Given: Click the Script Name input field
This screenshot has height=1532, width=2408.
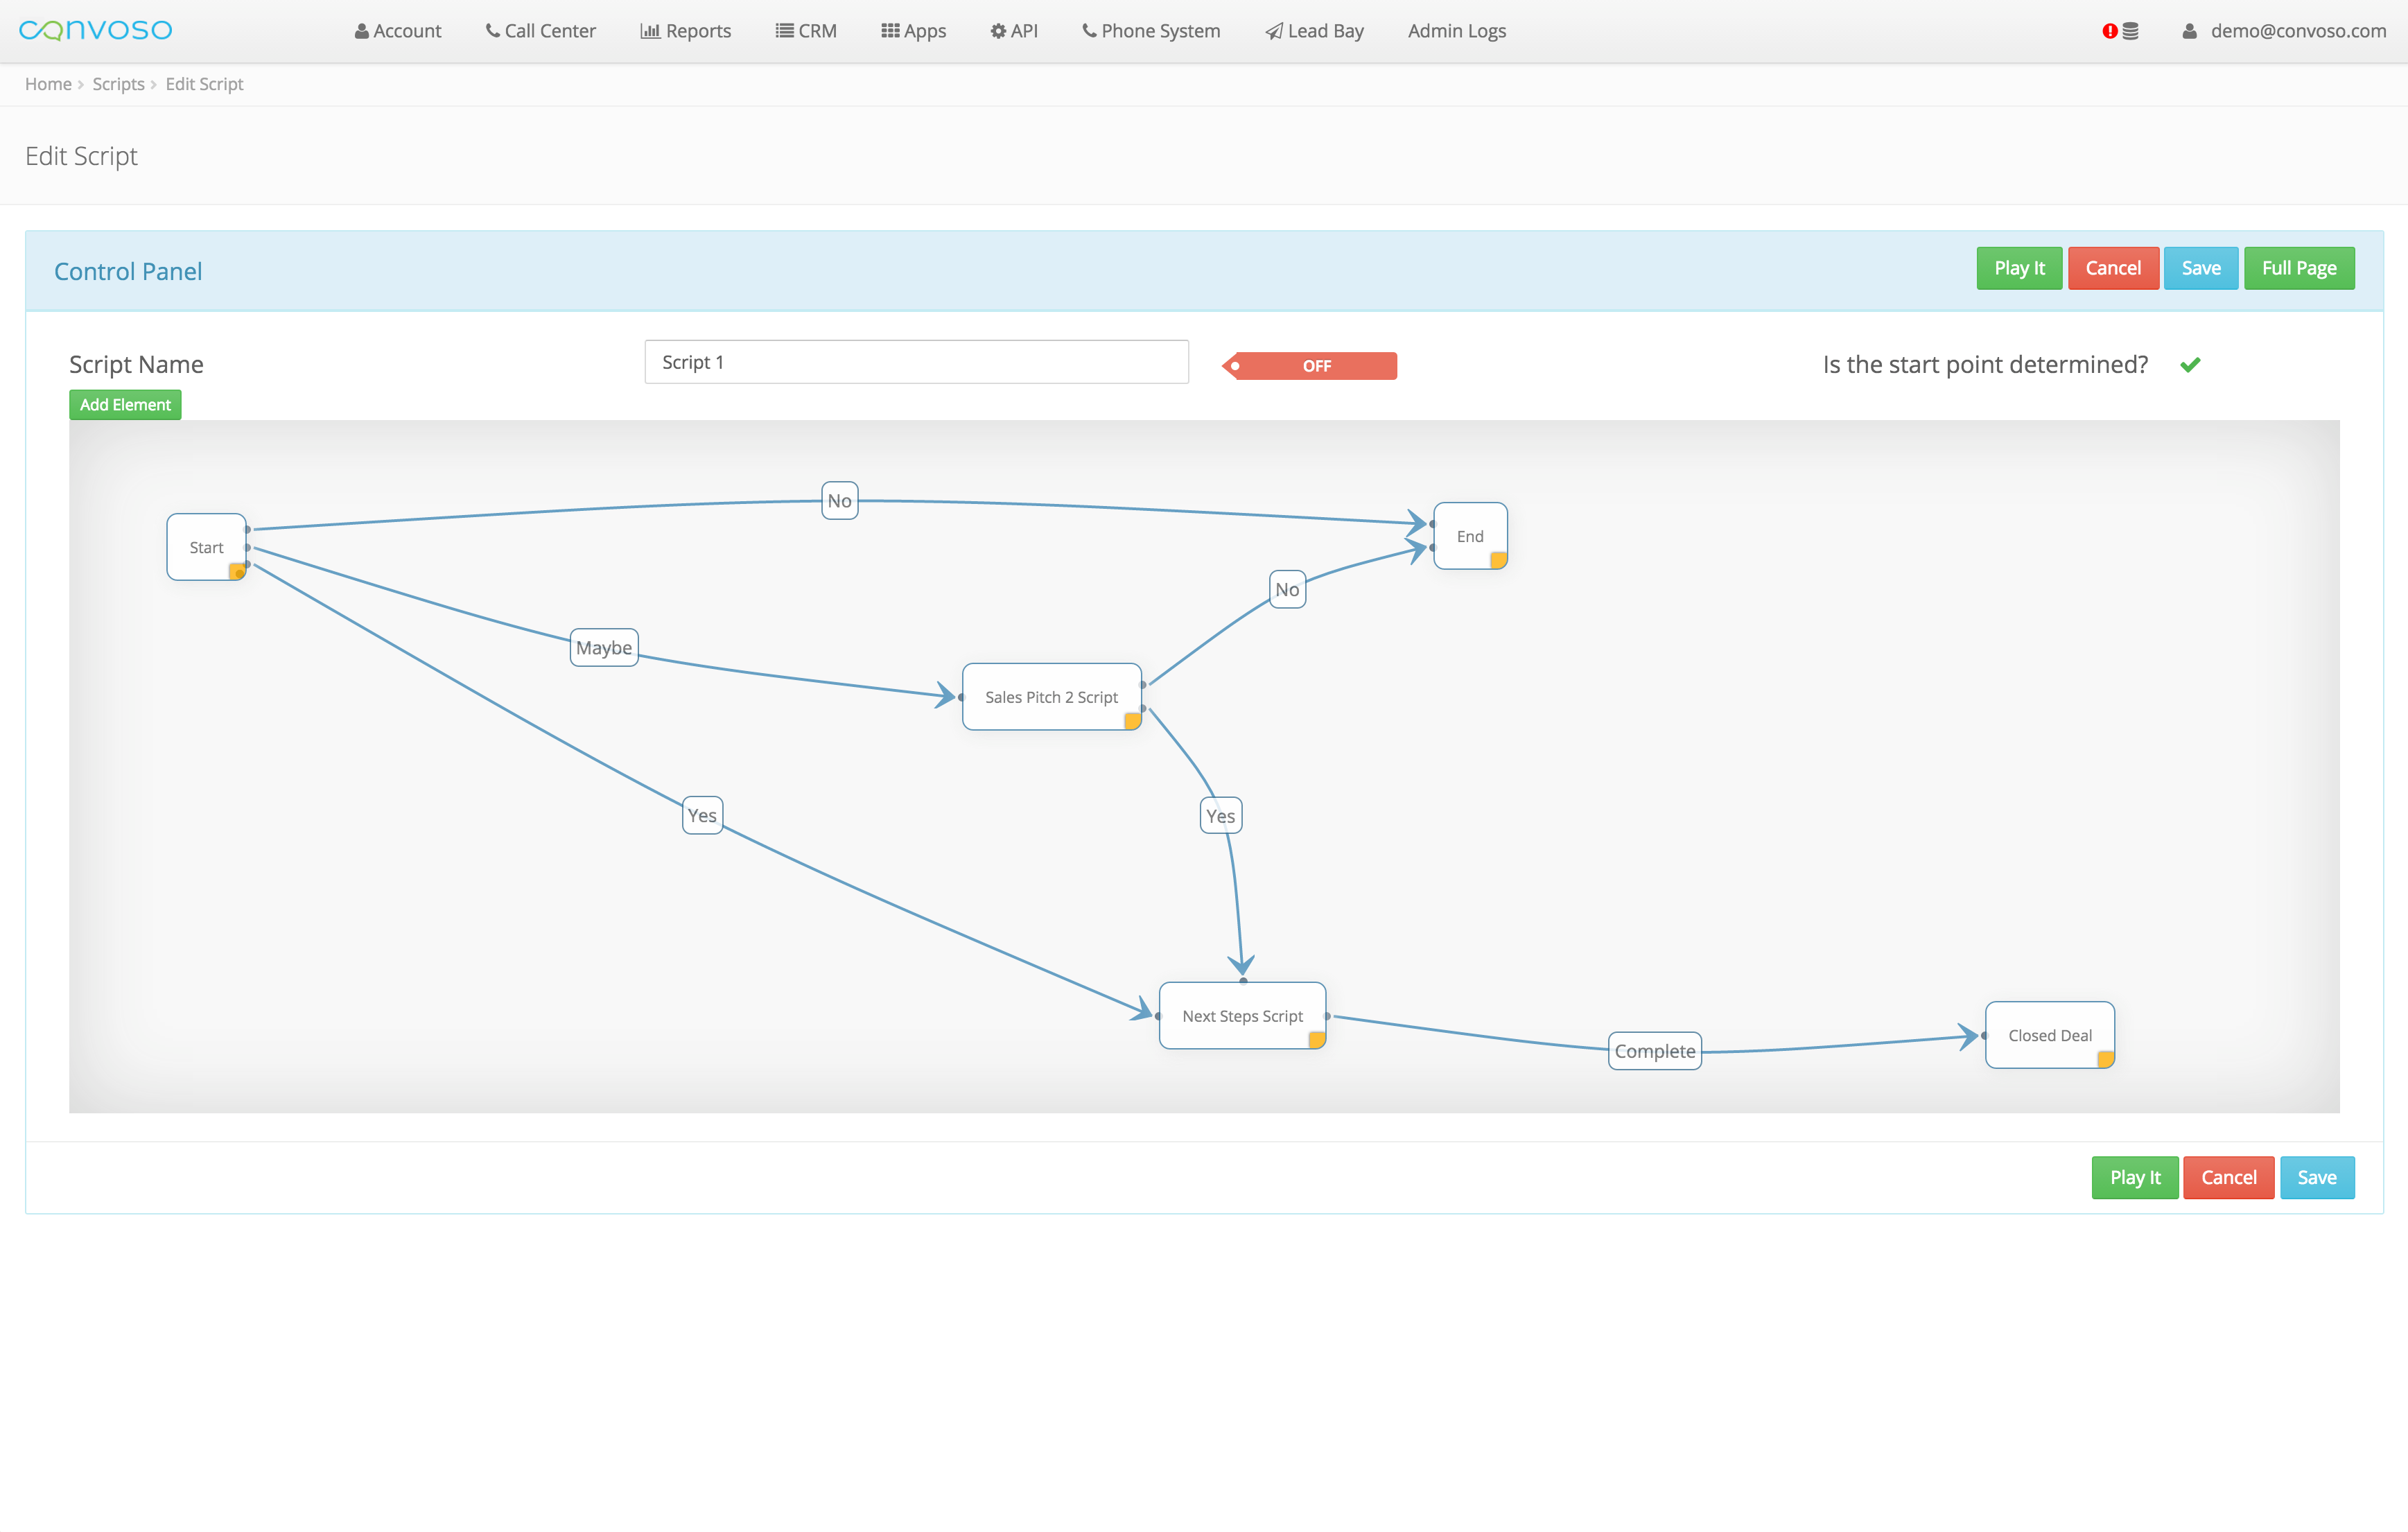Looking at the screenshot, I should click(x=916, y=362).
